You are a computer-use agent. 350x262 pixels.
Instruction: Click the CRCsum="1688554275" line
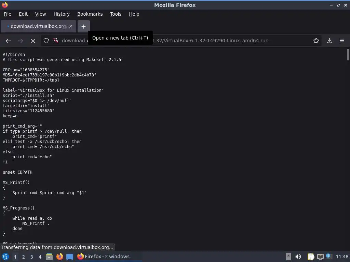tap(26, 70)
